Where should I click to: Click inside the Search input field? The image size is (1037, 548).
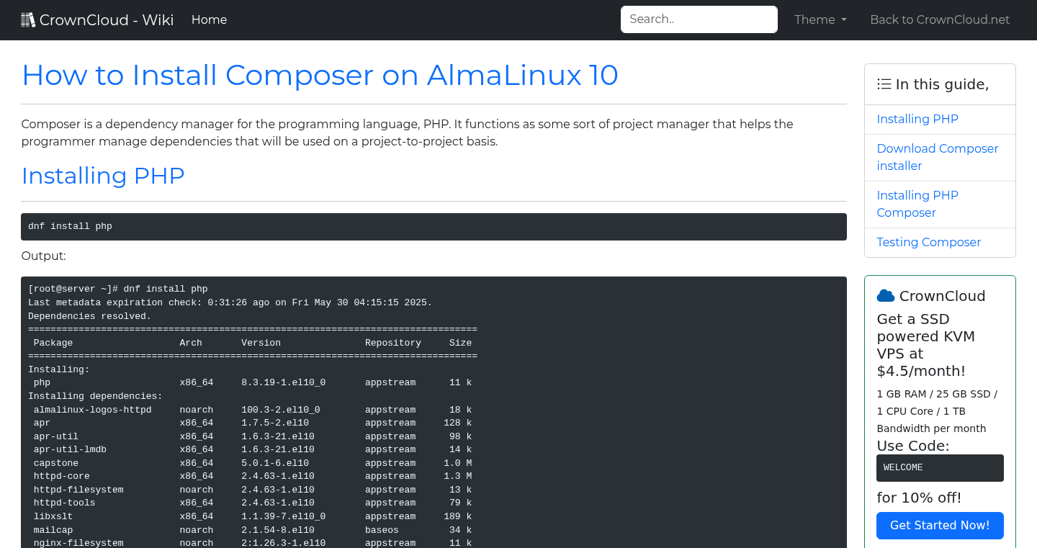point(699,19)
